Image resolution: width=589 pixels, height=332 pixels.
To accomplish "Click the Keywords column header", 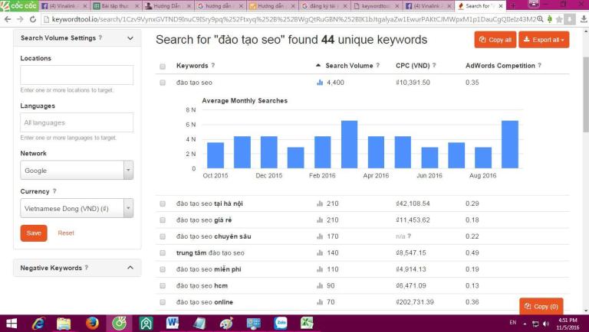I will click(x=192, y=66).
